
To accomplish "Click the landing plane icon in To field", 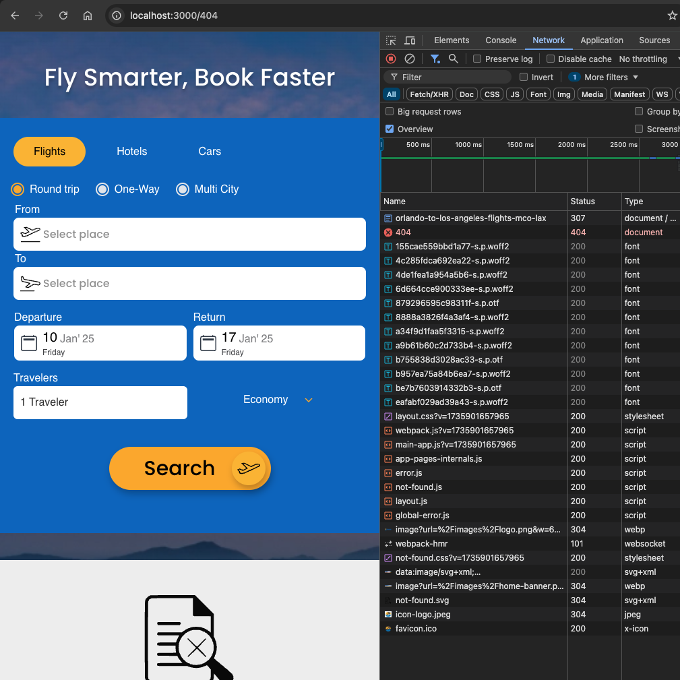I will coord(30,283).
